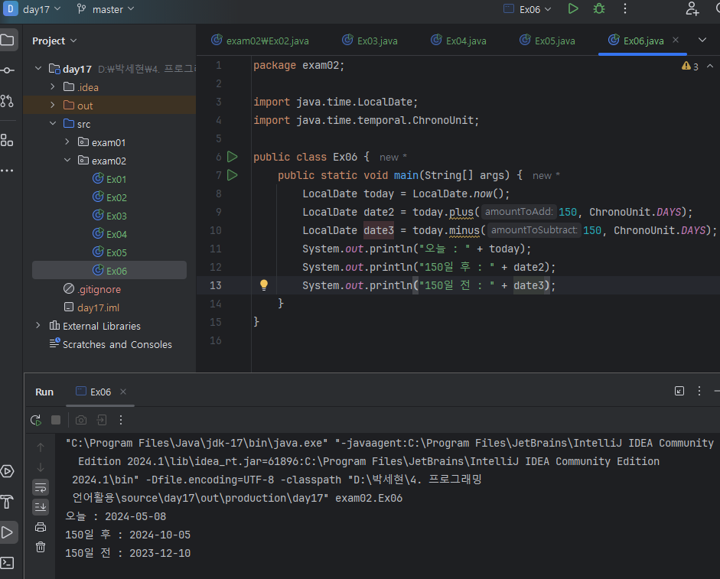Image resolution: width=720 pixels, height=579 pixels.
Task: Open the day17 project dropdown
Action: [32, 9]
